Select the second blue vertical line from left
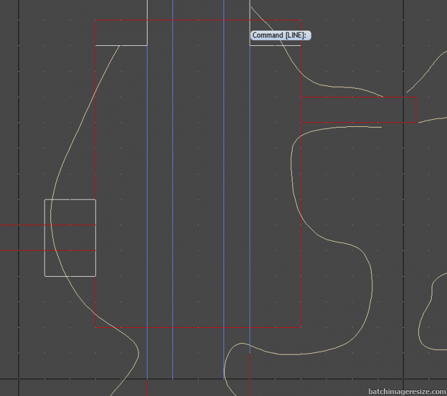The width and height of the screenshot is (447, 396). (172, 191)
